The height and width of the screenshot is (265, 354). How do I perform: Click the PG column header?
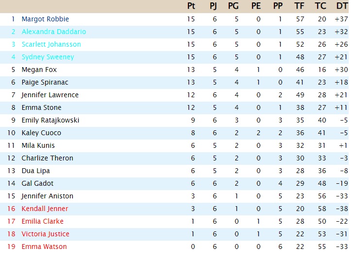point(233,6)
